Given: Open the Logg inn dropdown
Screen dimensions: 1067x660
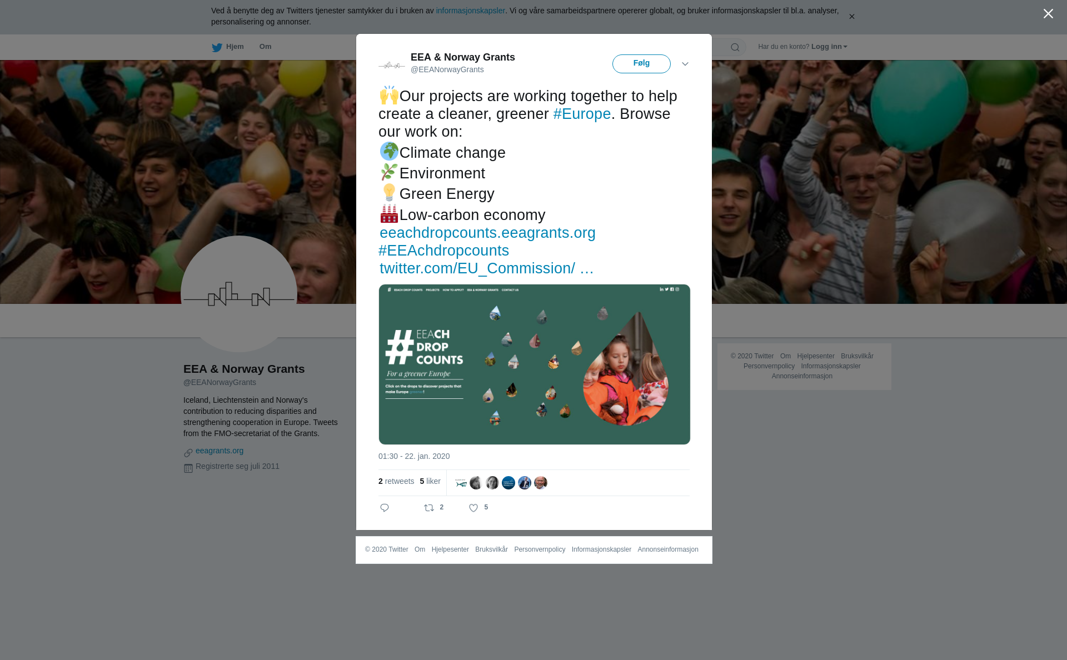Looking at the screenshot, I should click(829, 47).
